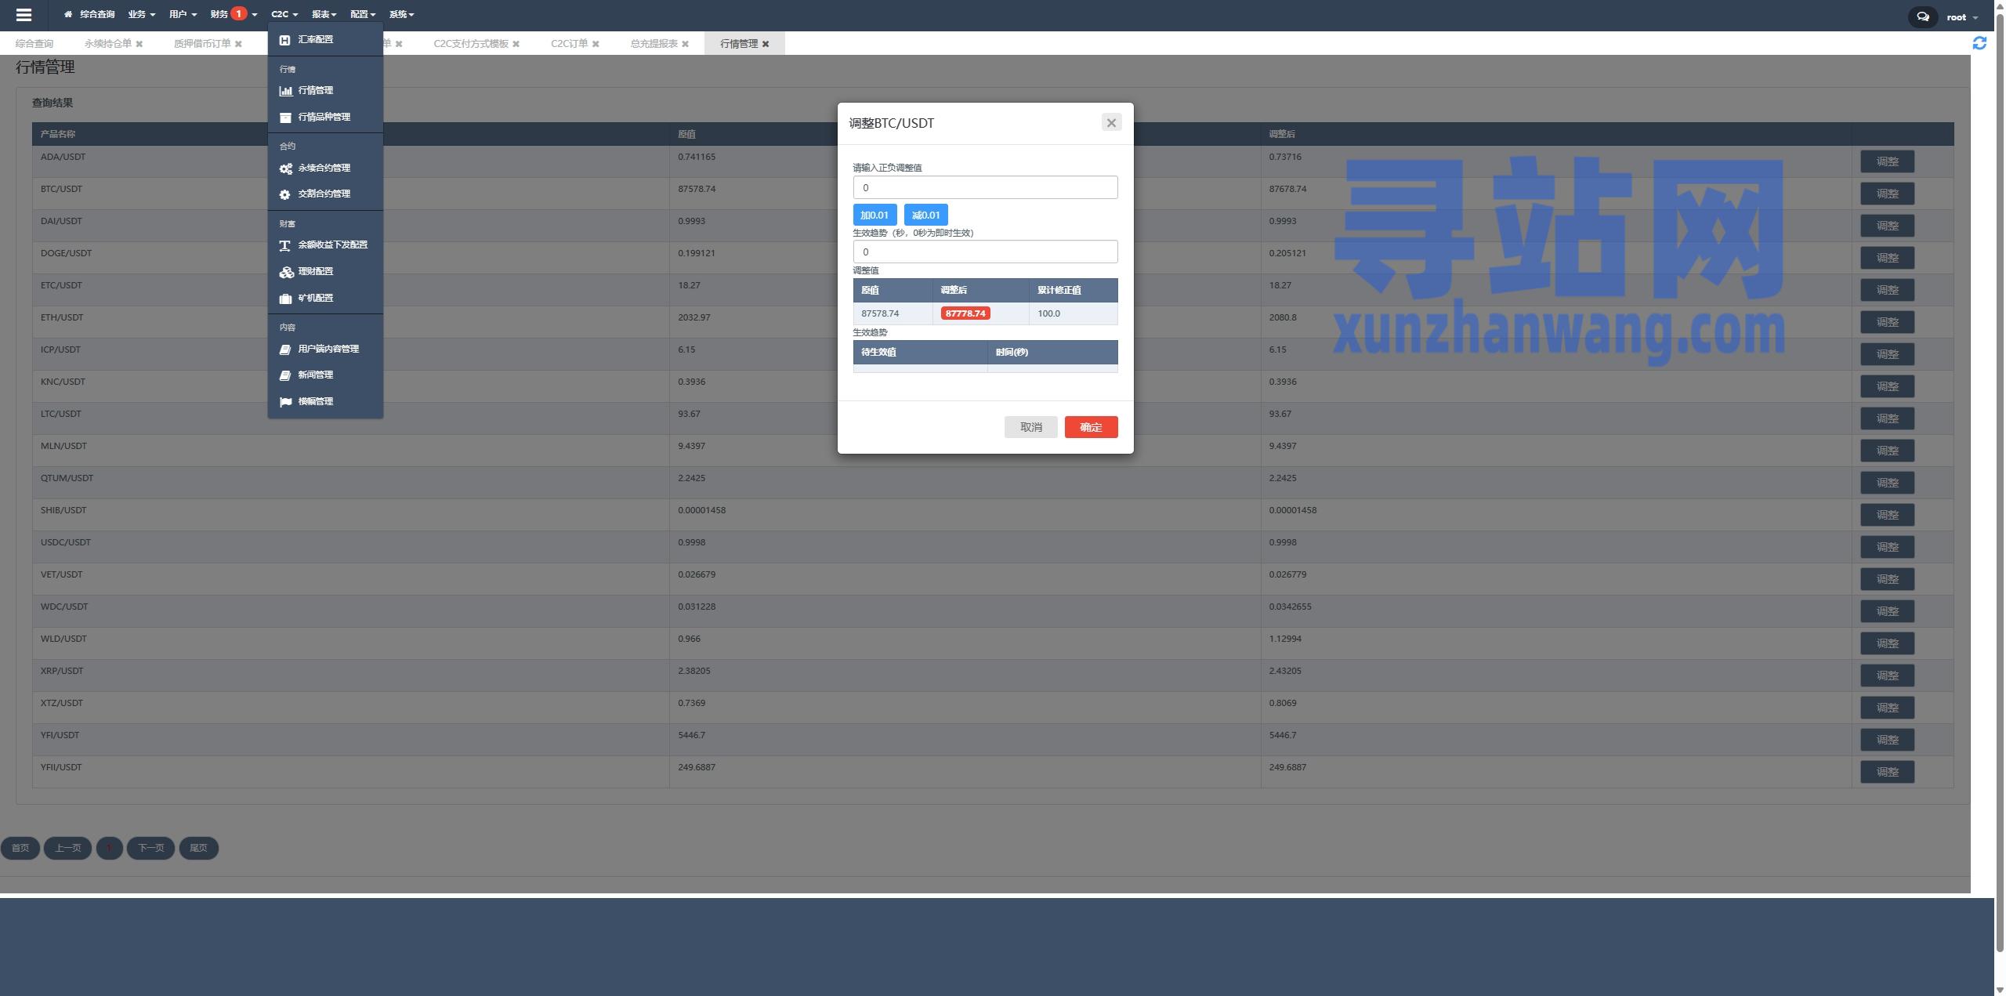Switch to the 综合查询 tab
The height and width of the screenshot is (996, 2006).
(34, 44)
